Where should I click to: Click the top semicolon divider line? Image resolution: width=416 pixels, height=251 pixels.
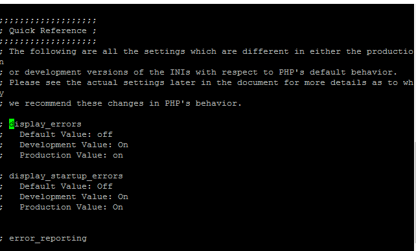pyautogui.click(x=48, y=21)
